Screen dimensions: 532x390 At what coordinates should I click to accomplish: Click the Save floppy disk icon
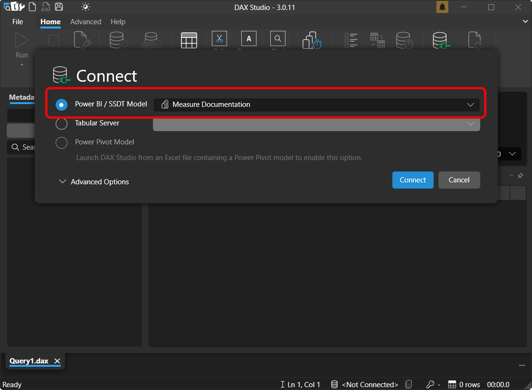(59, 7)
